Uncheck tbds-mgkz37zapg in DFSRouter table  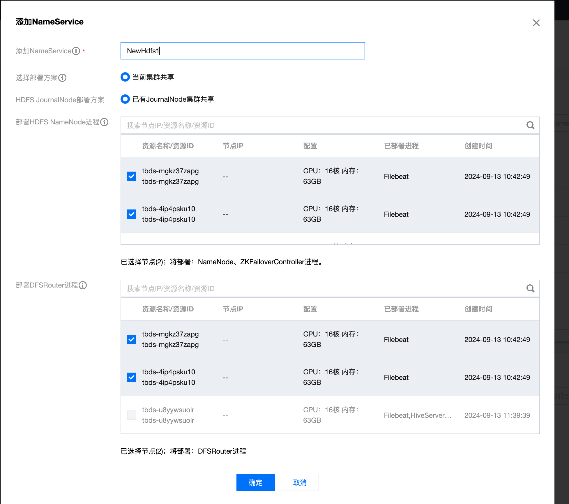[x=132, y=339]
